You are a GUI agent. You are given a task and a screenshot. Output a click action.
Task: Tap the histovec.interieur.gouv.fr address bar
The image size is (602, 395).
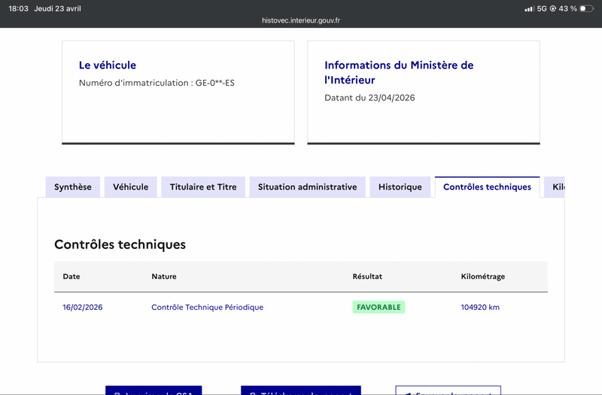[301, 21]
